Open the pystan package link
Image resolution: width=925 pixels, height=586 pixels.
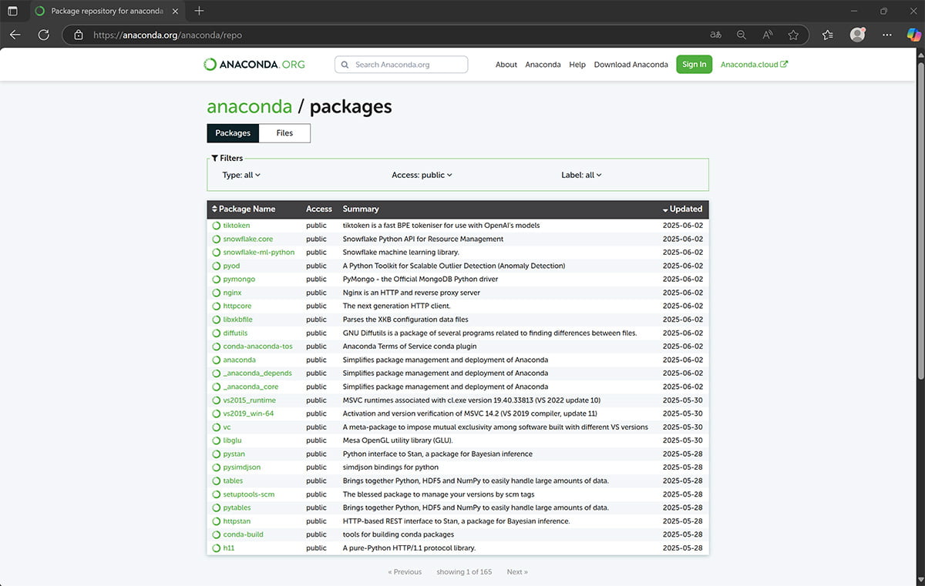point(234,454)
